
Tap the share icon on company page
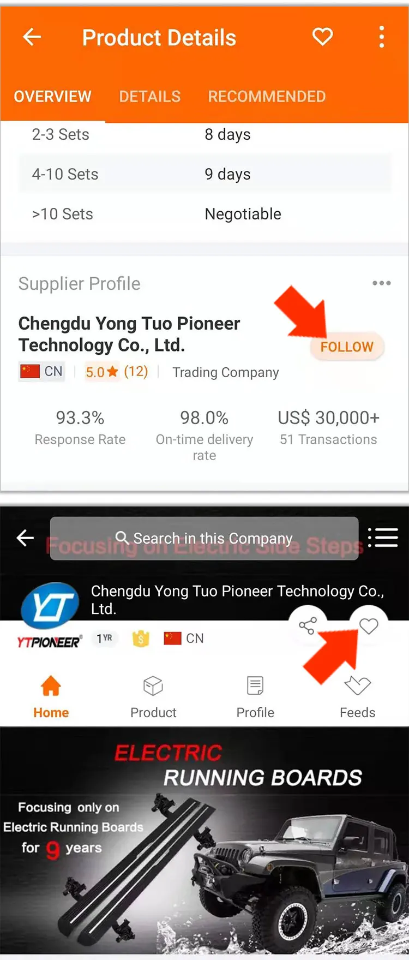(x=308, y=625)
